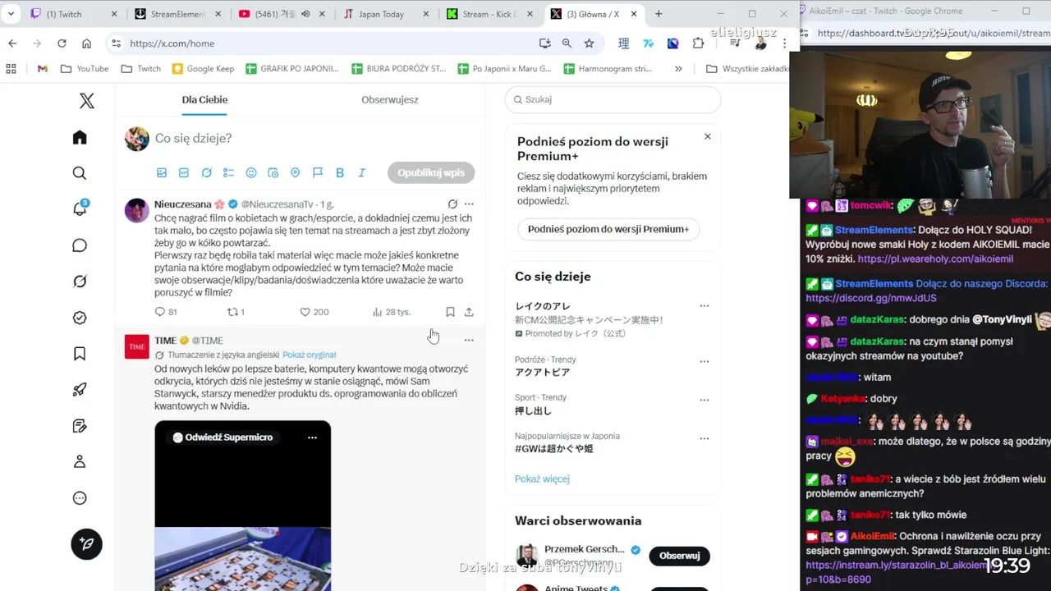Image resolution: width=1051 pixels, height=591 pixels.
Task: Click Pokaż oryginał link on TIME post
Action: (309, 355)
